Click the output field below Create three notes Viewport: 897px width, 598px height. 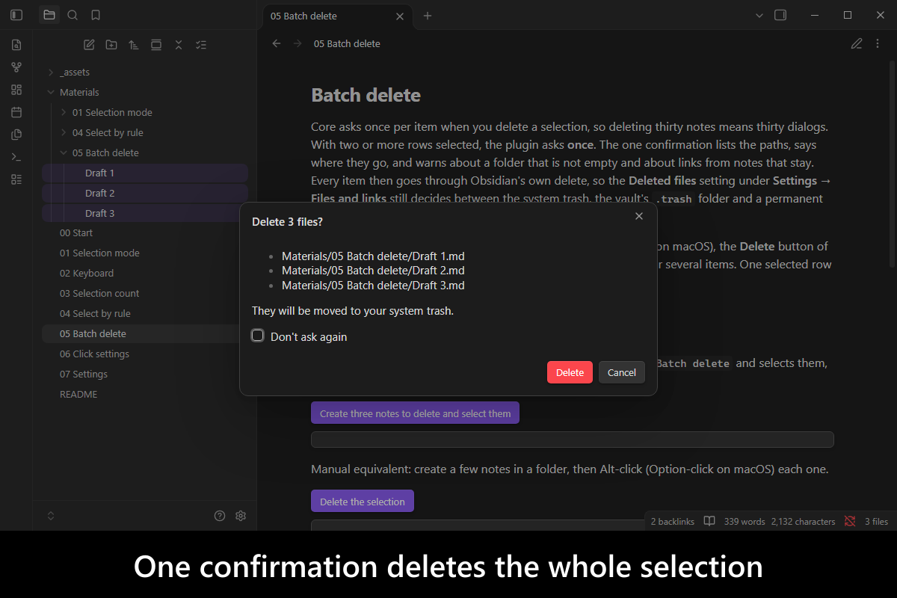573,440
